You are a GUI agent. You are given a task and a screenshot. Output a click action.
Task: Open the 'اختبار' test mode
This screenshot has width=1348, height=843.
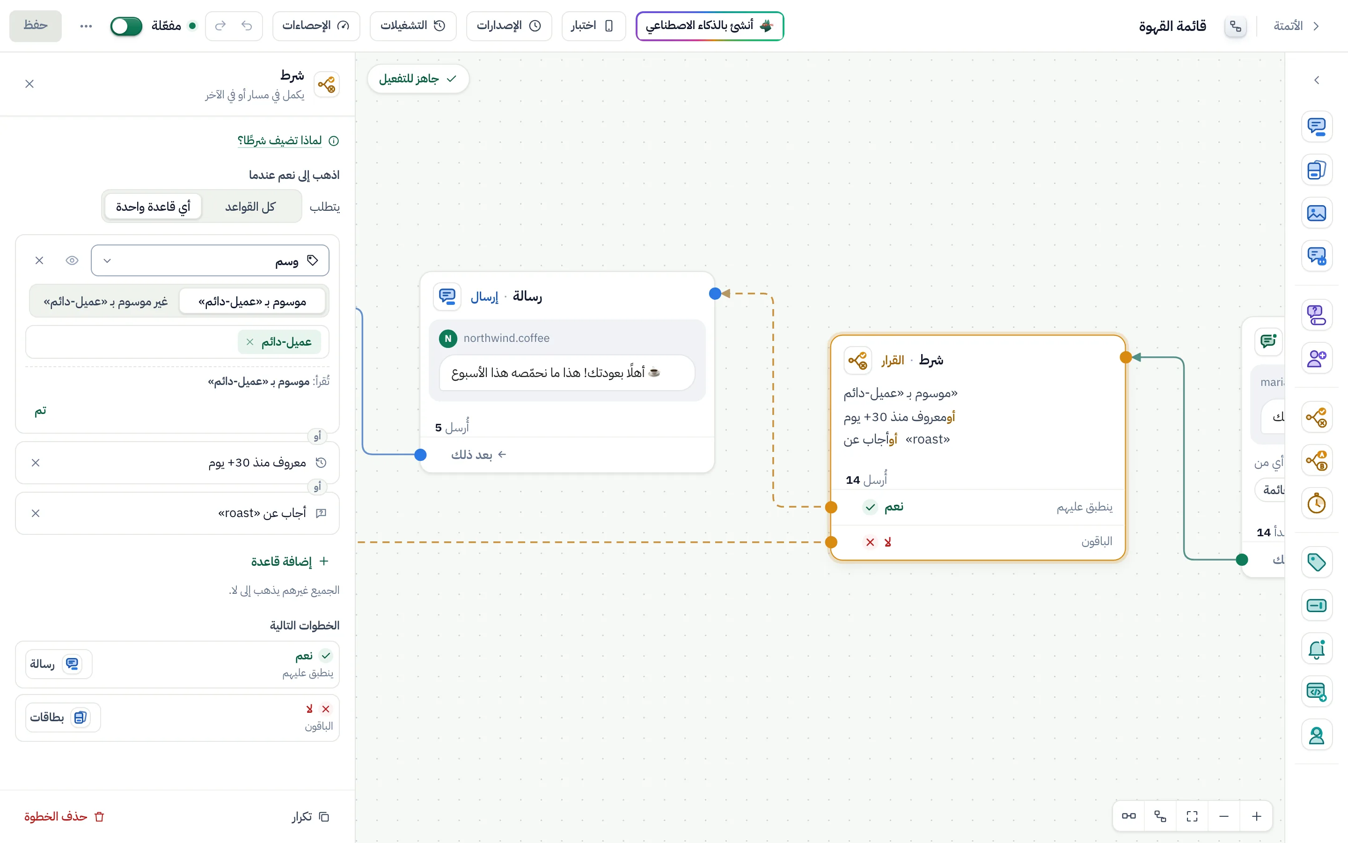(x=593, y=26)
